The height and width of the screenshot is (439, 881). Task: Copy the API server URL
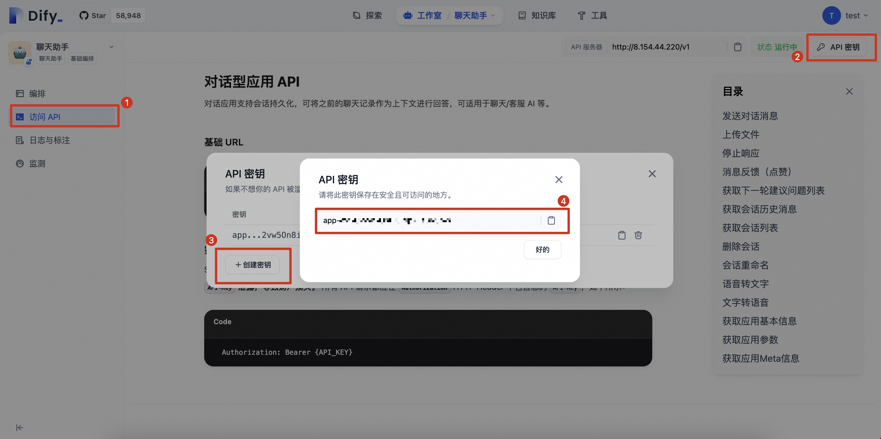[x=737, y=47]
